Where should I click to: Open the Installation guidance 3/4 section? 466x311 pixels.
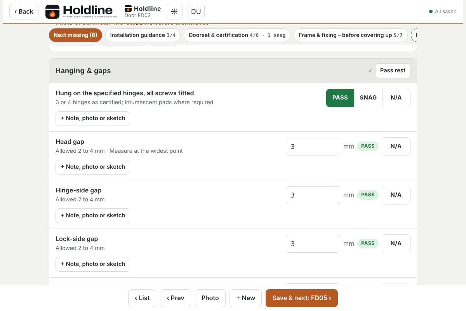[x=143, y=35]
